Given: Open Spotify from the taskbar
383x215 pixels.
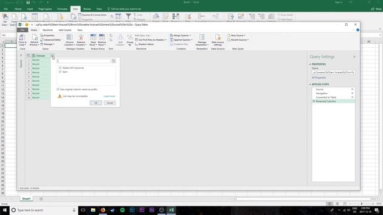Looking at the screenshot, I should coord(122,210).
